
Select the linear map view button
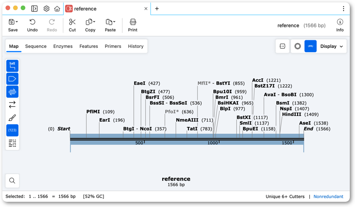point(310,46)
